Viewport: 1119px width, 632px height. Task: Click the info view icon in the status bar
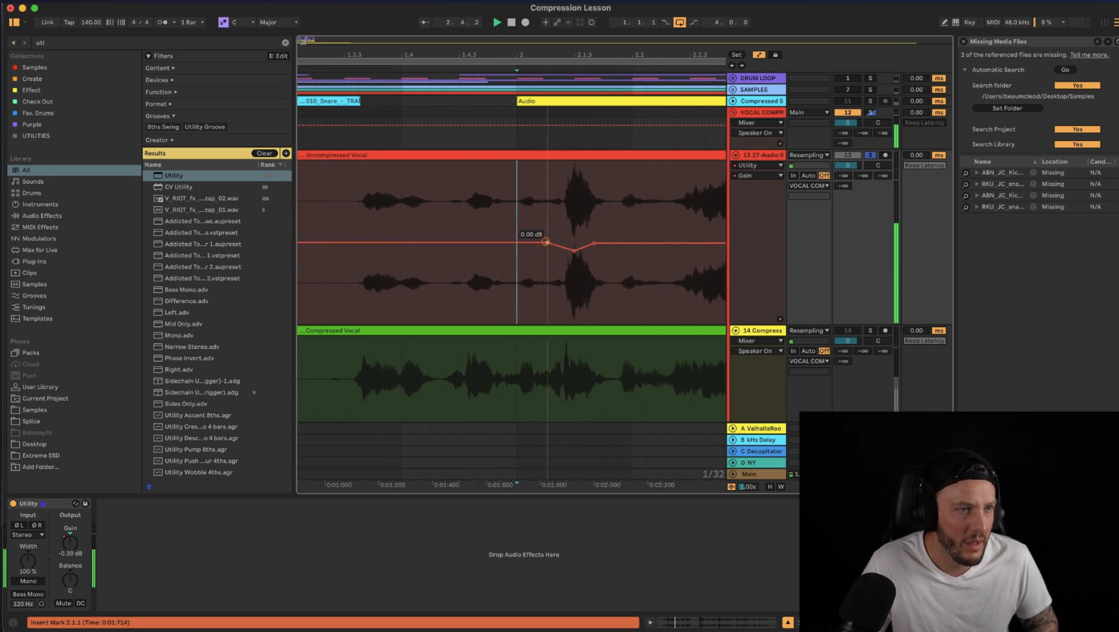coord(13,622)
